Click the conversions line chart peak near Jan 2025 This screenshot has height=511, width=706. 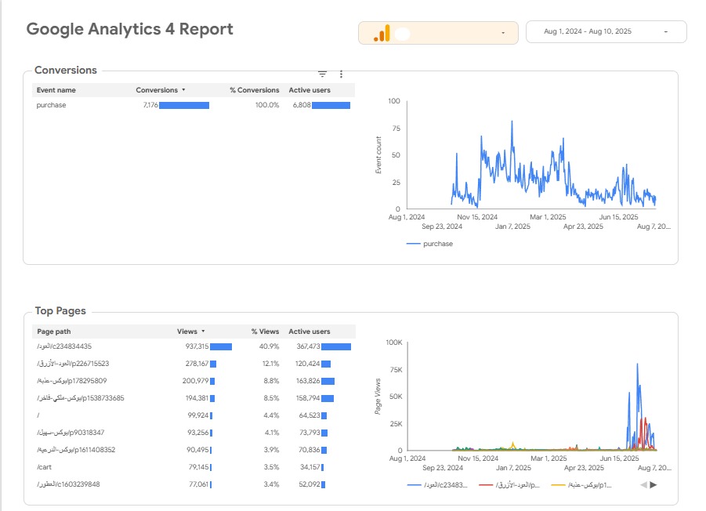tap(512, 121)
